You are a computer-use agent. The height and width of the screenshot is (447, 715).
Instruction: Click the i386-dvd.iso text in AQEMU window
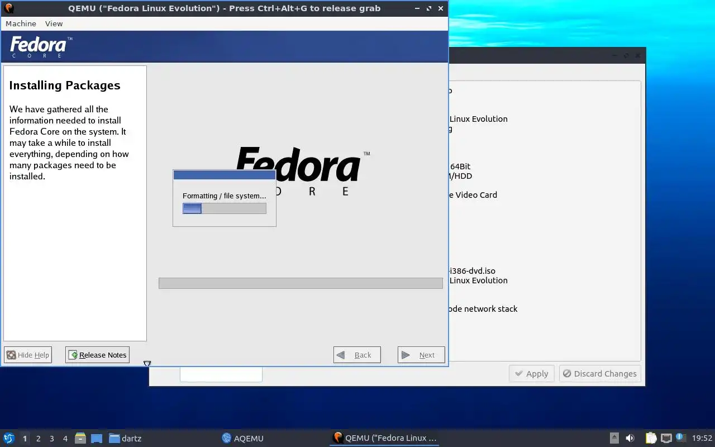(x=472, y=271)
